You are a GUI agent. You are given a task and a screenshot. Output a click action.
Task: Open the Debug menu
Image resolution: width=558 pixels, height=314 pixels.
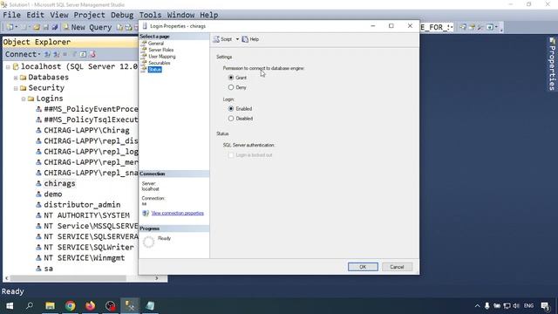pos(122,15)
